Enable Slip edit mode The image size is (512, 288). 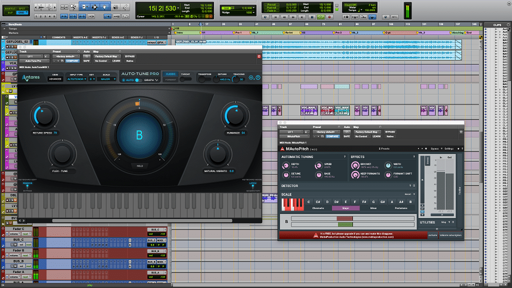pyautogui.click(x=10, y=12)
